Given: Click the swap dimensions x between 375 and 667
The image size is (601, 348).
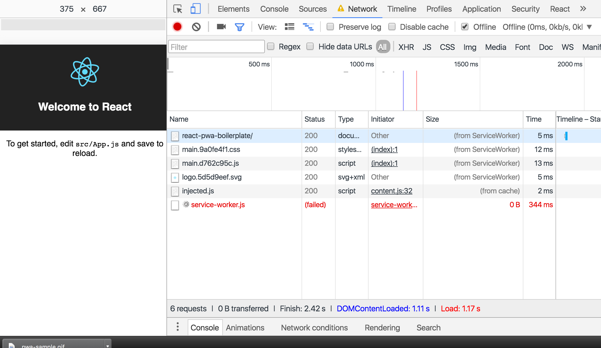Looking at the screenshot, I should coord(83,10).
